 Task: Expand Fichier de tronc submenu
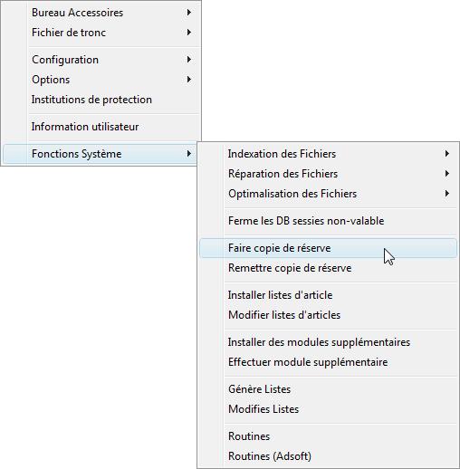101,33
